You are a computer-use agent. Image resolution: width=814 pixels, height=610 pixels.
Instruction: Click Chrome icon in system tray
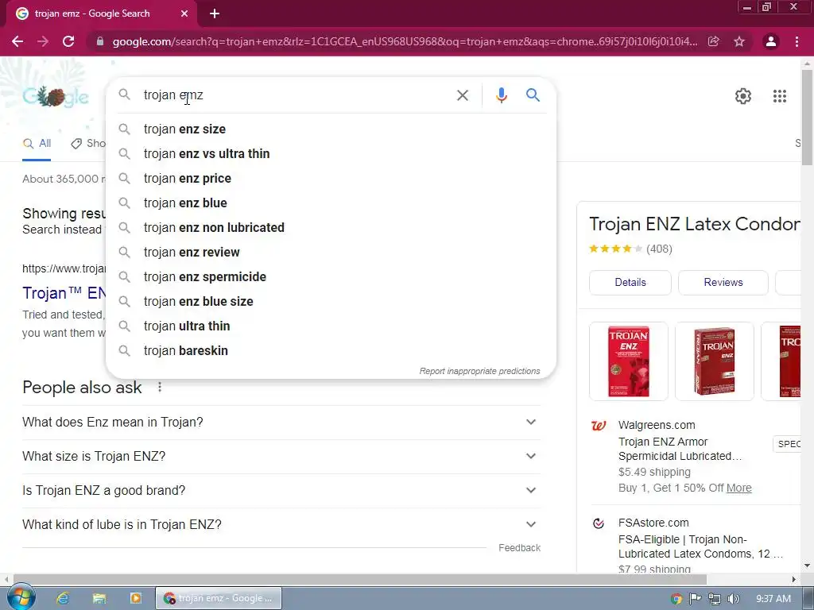(x=676, y=599)
